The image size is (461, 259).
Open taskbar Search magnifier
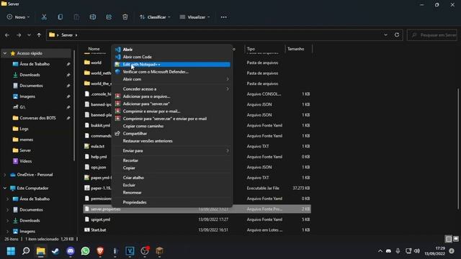click(26, 251)
